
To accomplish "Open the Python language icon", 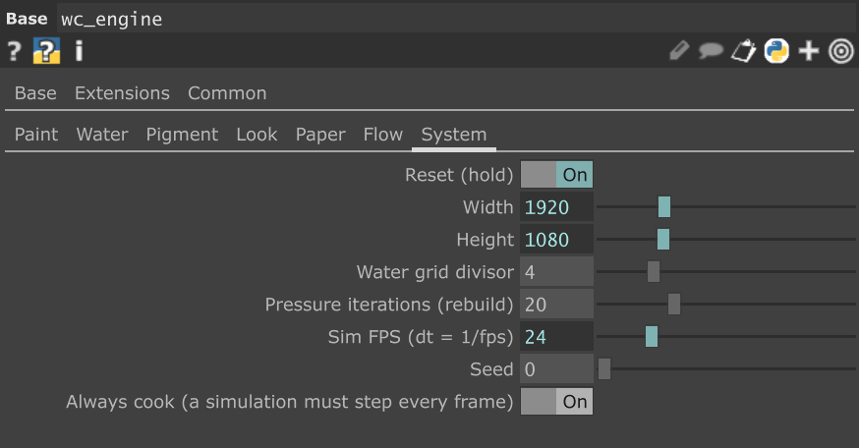I will [776, 51].
